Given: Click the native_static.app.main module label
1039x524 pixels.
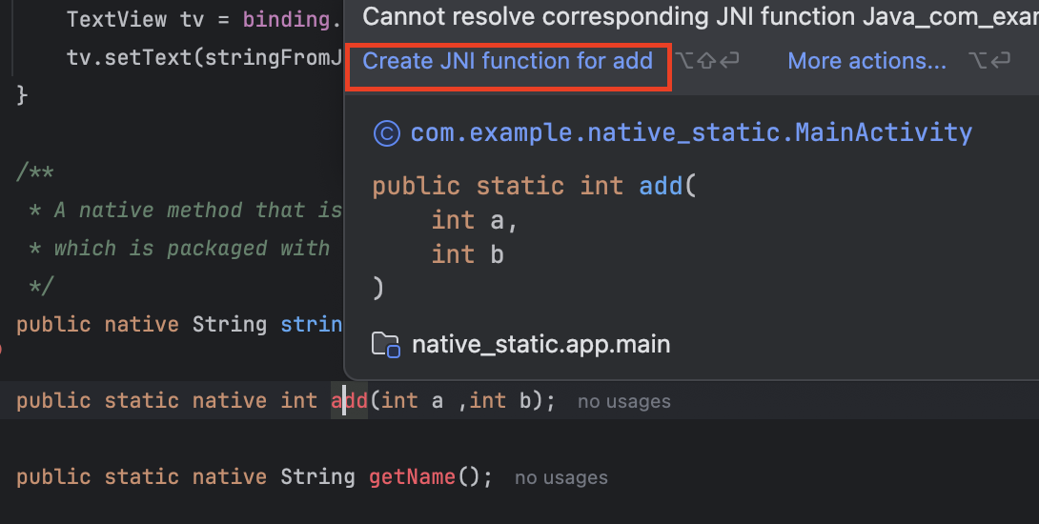Looking at the screenshot, I should (x=540, y=345).
